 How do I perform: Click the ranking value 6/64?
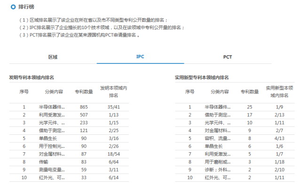click(114, 162)
